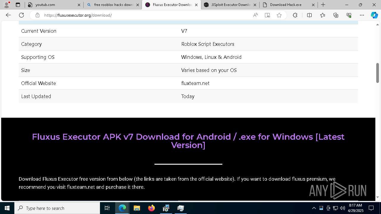The height and width of the screenshot is (214, 381).
Task: Select the 'Size' row label
Action: 26,70
